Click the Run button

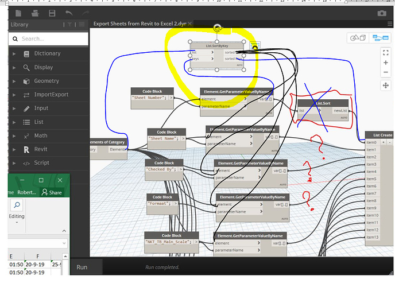point(82,267)
